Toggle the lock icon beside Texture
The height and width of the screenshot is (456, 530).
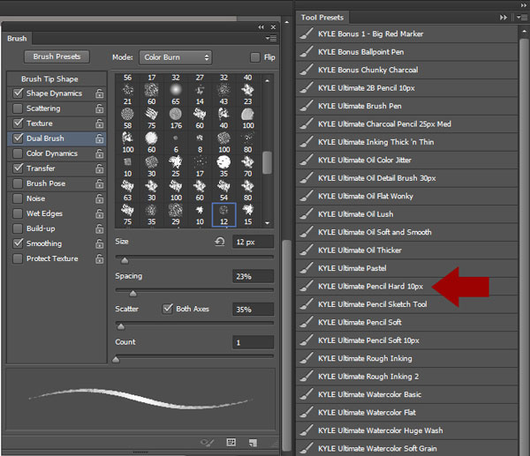pyautogui.click(x=99, y=123)
